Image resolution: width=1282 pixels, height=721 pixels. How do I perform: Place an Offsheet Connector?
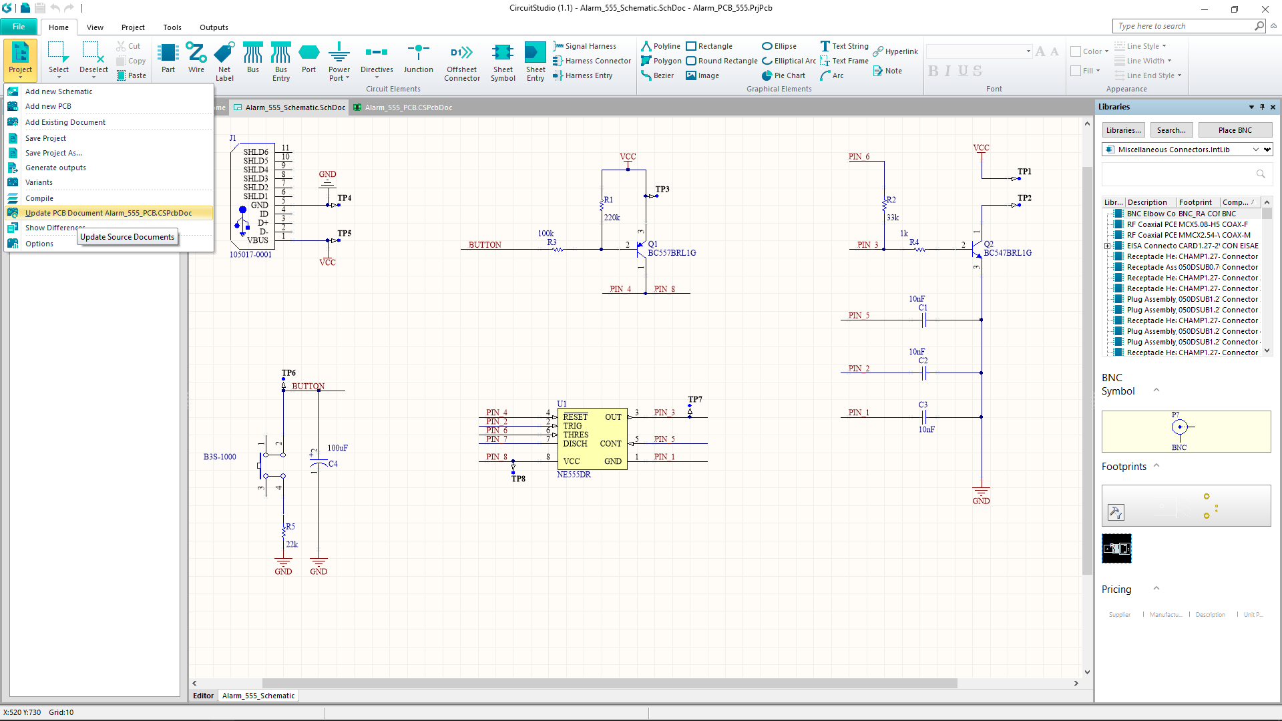point(462,60)
